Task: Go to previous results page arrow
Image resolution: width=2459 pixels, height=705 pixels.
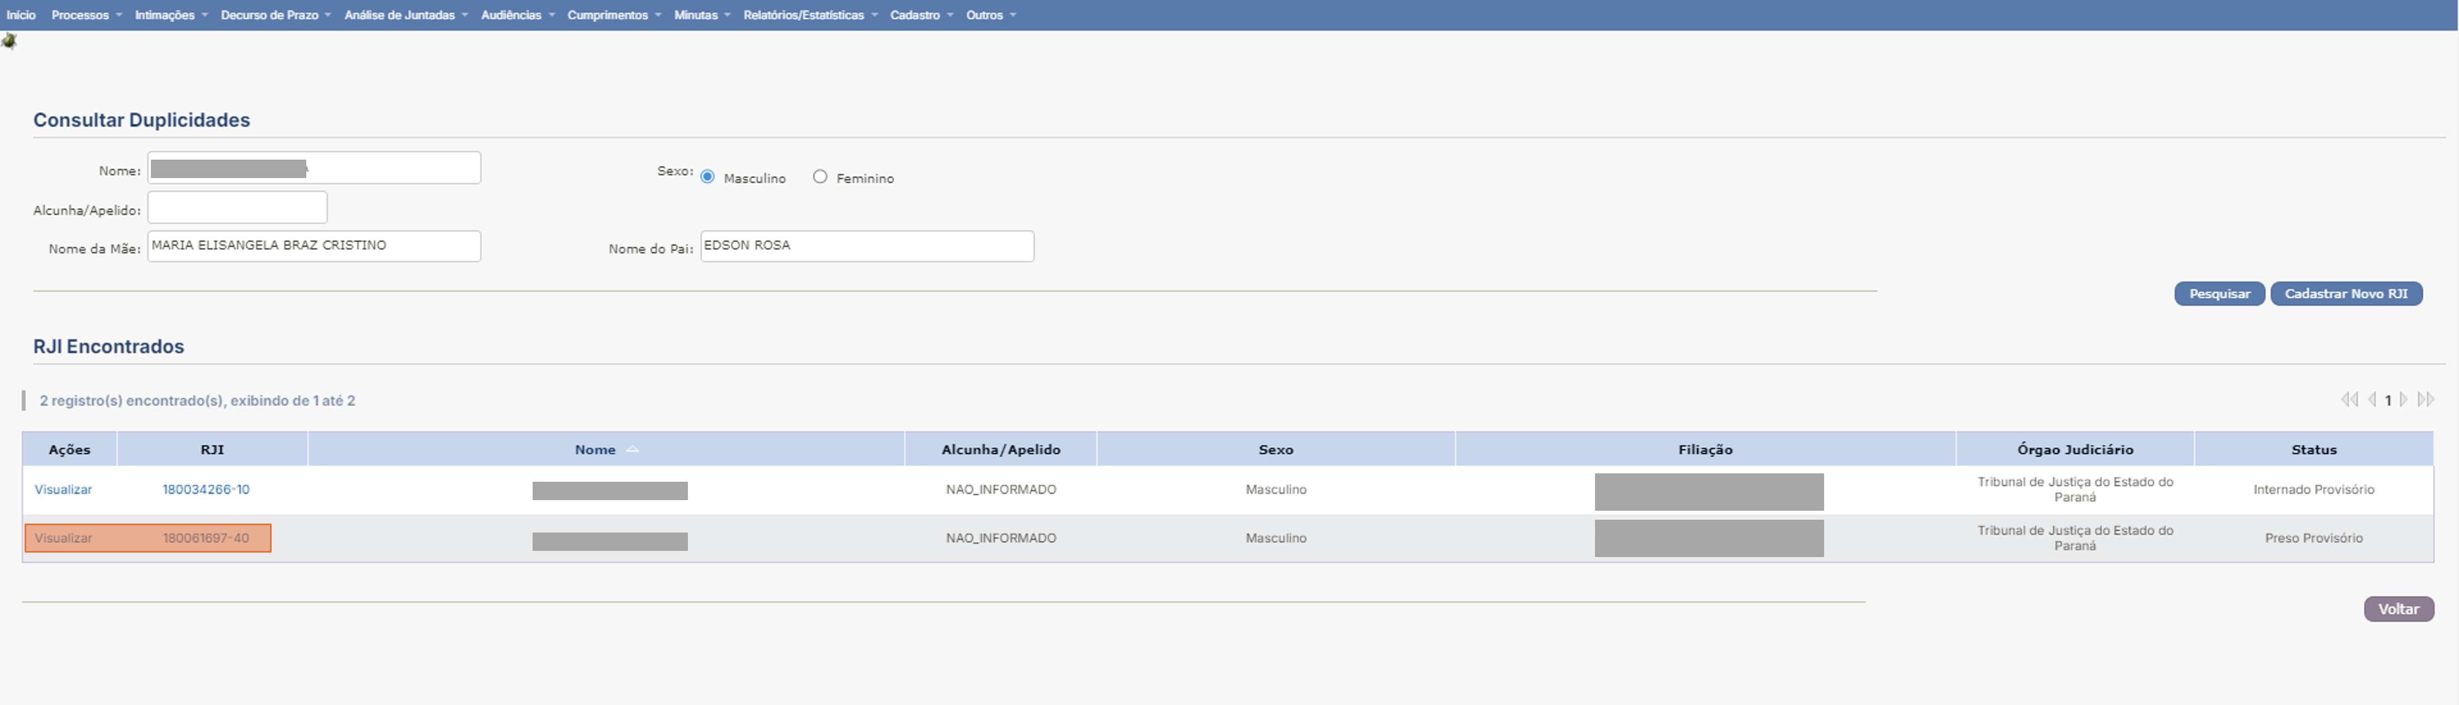Action: coord(2372,400)
